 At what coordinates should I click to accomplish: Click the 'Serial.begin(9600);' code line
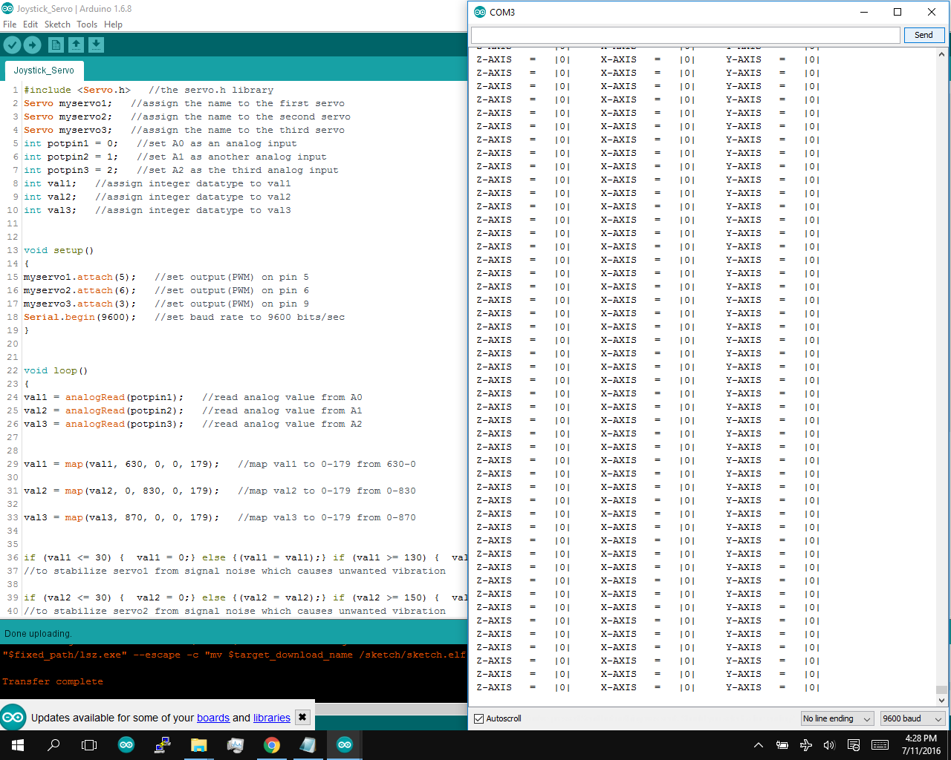coord(80,317)
